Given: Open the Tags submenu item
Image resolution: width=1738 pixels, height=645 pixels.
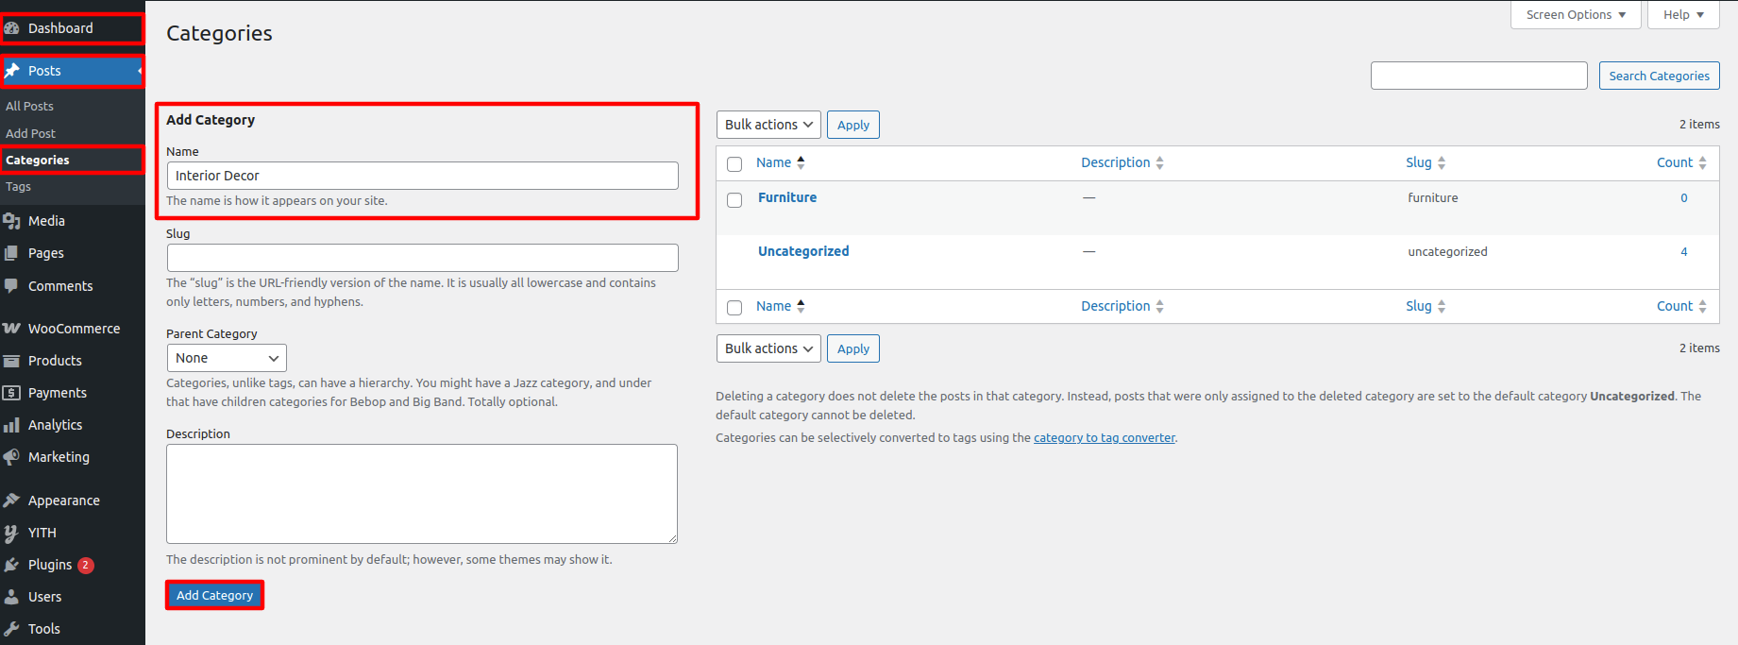Looking at the screenshot, I should pos(19,187).
